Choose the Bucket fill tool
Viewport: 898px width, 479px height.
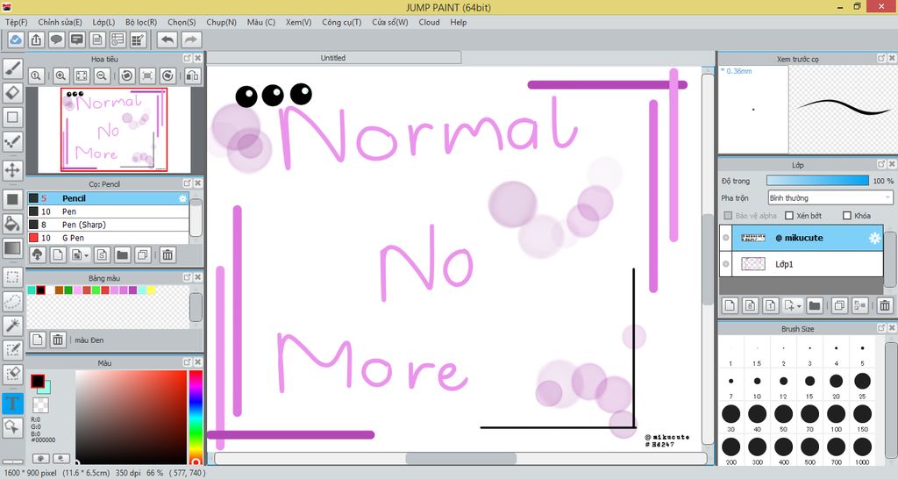click(x=13, y=224)
